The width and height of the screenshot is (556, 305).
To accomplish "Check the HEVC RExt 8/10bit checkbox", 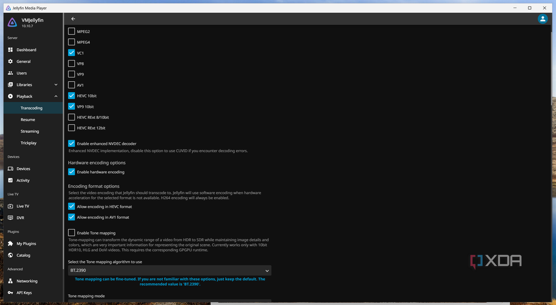I will 71,117.
